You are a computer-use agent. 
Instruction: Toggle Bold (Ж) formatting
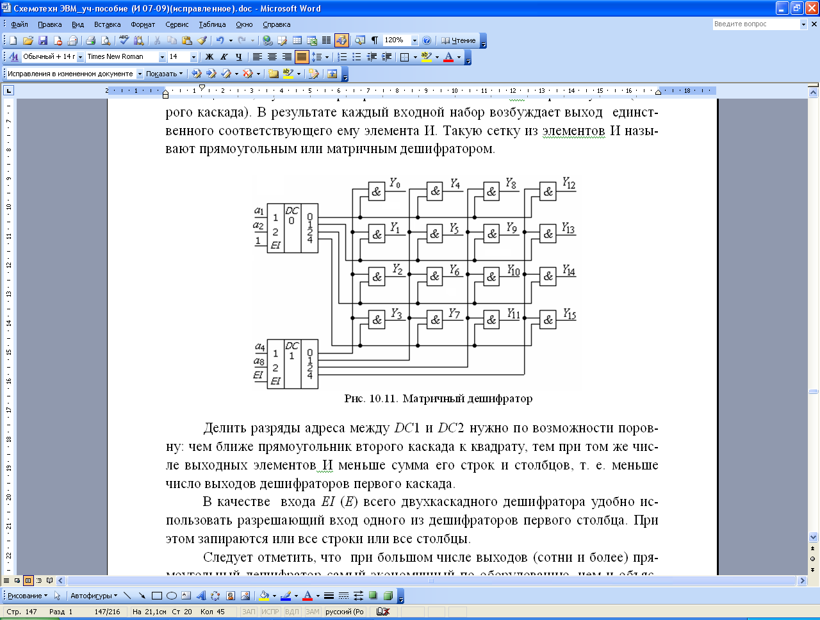pyautogui.click(x=209, y=57)
